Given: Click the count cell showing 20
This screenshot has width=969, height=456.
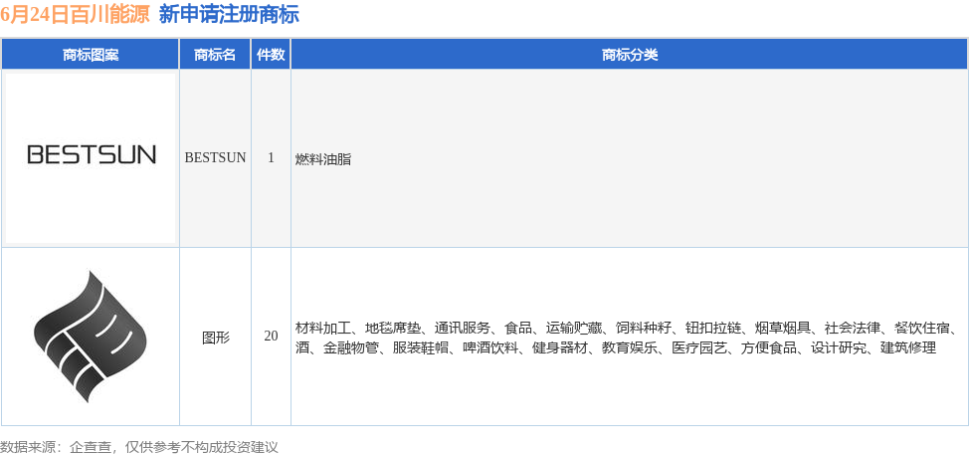Looking at the screenshot, I should 271,337.
